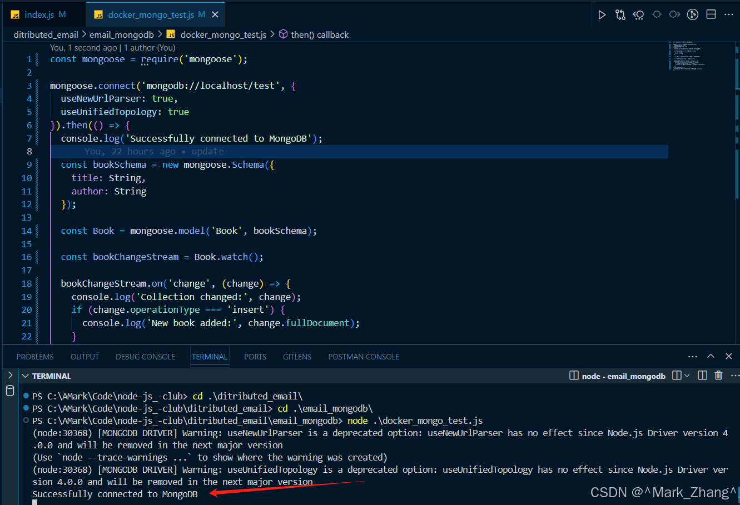The width and height of the screenshot is (740, 505).
Task: Click the '--trace-warnings' hint line in terminal
Action: pos(210,457)
